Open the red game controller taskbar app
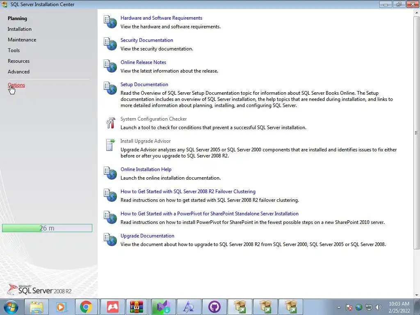The width and height of the screenshot is (420, 315). (x=112, y=307)
